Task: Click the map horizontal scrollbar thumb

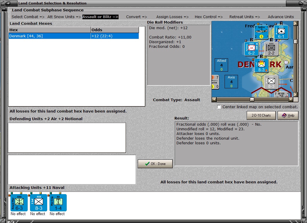Action: [252, 99]
